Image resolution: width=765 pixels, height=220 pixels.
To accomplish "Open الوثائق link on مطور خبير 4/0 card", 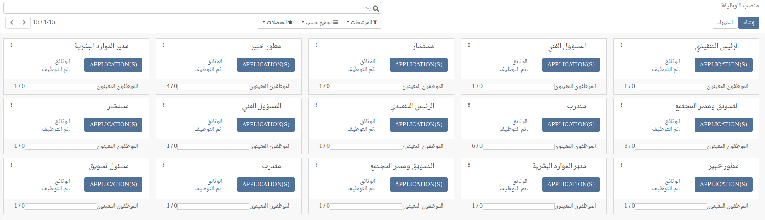I will click(215, 61).
